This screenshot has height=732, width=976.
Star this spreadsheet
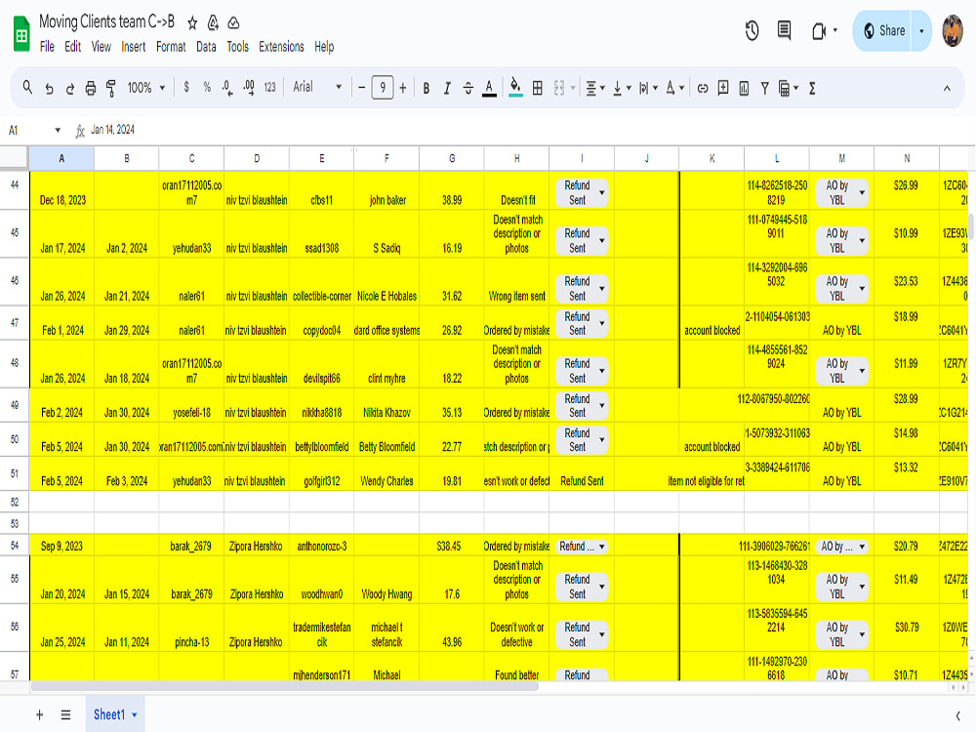[x=192, y=23]
